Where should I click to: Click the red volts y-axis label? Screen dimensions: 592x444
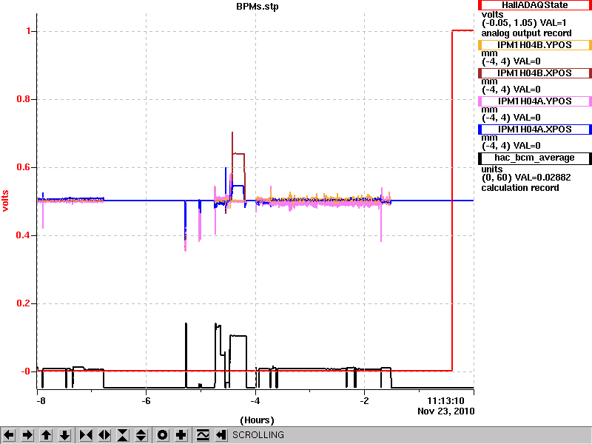pyautogui.click(x=5, y=201)
